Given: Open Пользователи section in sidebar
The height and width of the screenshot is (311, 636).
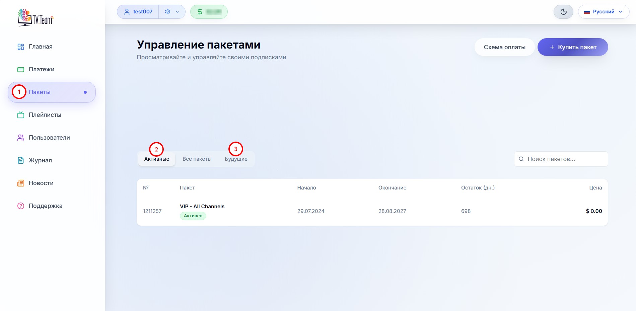Looking at the screenshot, I should 49,138.
